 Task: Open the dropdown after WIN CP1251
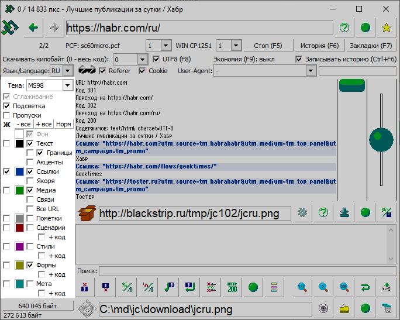[x=236, y=46]
